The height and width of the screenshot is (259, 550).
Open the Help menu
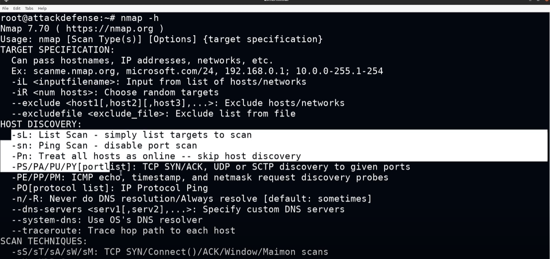pyautogui.click(x=42, y=8)
